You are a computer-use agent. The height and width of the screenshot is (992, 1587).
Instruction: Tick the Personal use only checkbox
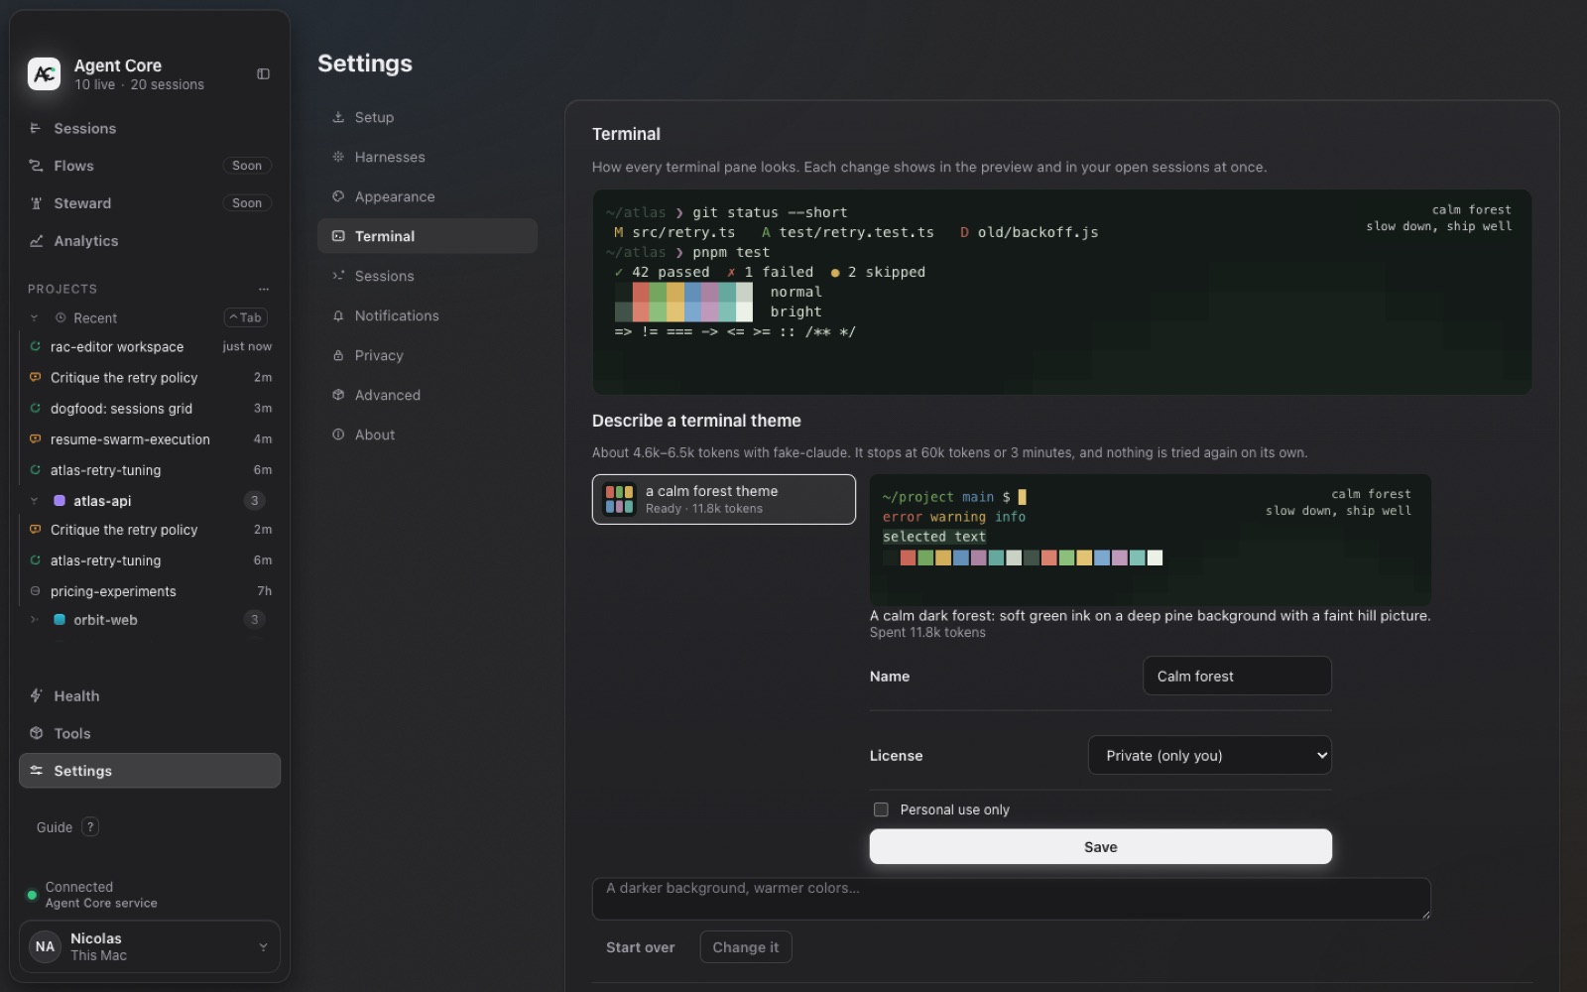click(881, 809)
